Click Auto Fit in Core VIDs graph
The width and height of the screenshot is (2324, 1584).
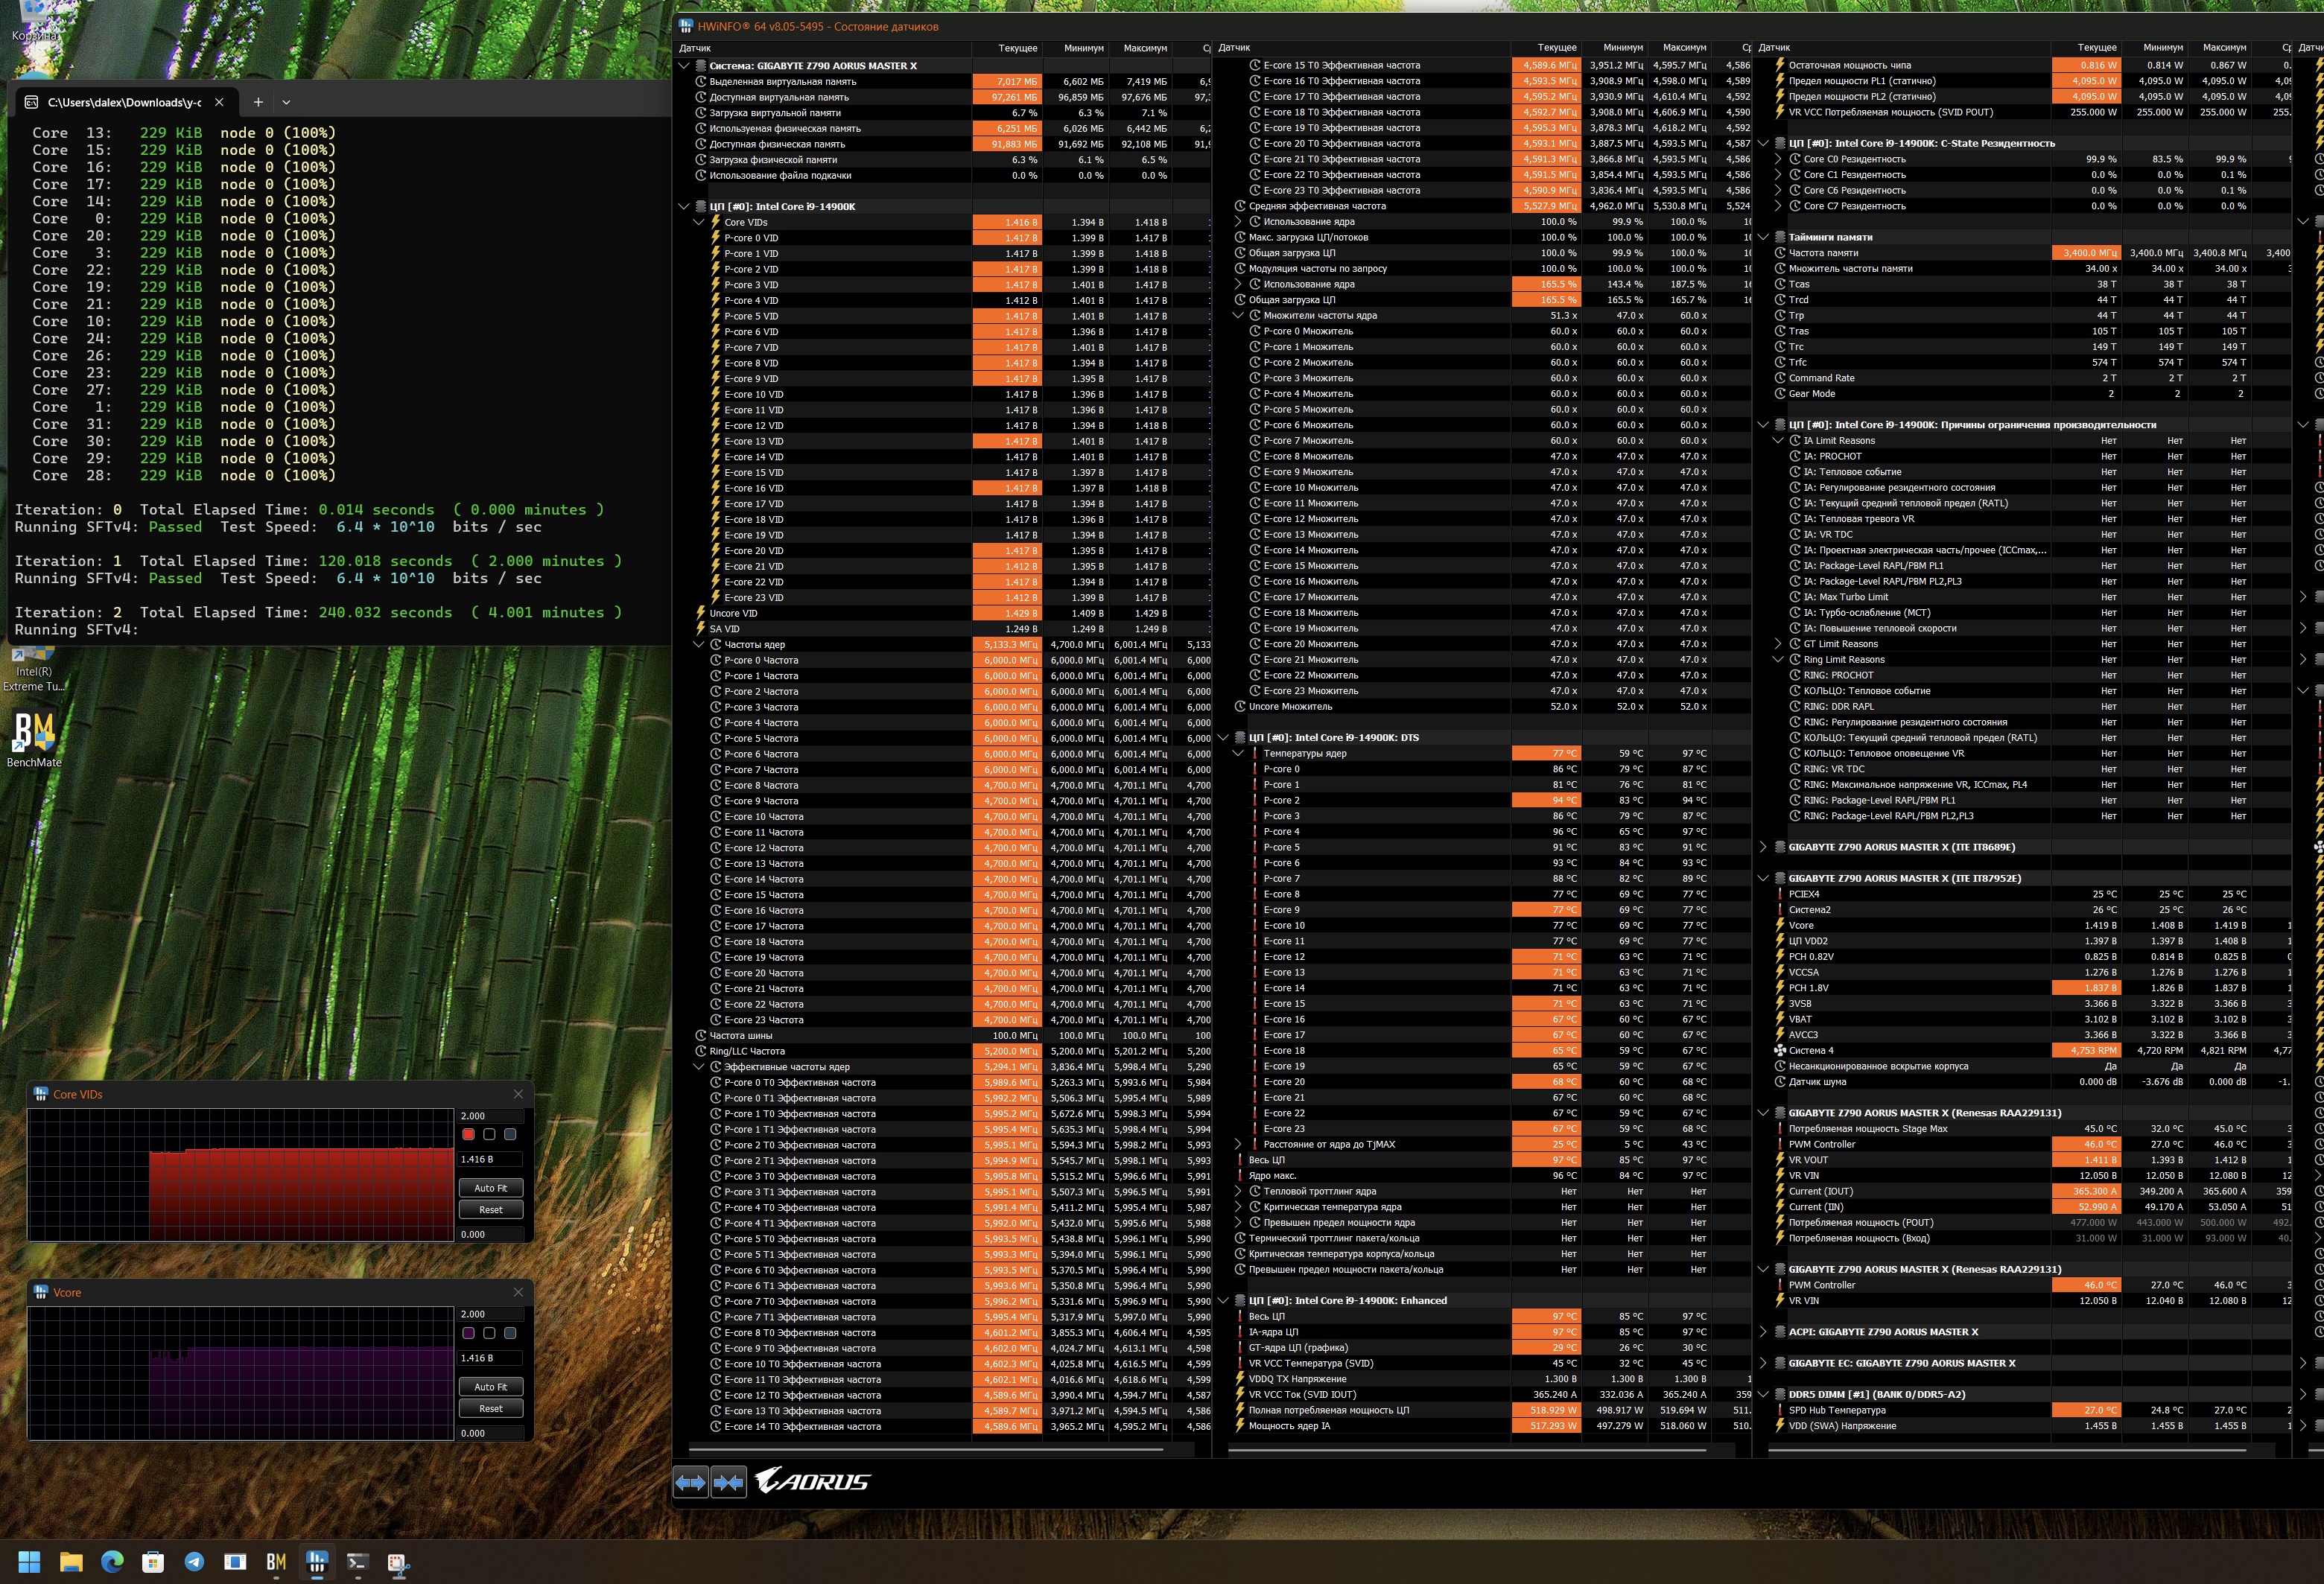coord(490,1188)
